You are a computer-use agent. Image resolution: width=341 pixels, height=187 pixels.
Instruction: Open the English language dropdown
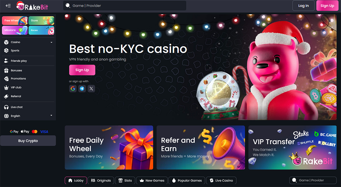(28, 116)
